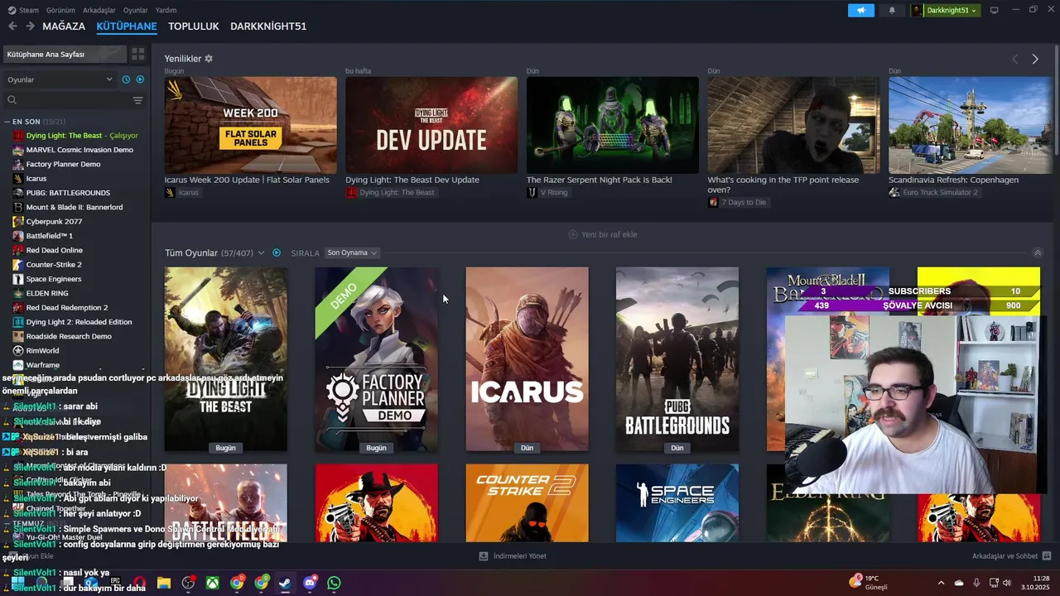Open the RimWorld icon in the game list
Viewport: 1060px width, 596px height.
click(x=18, y=351)
